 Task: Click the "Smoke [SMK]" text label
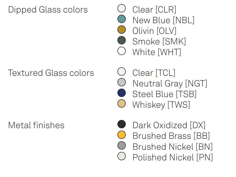[x=159, y=41]
